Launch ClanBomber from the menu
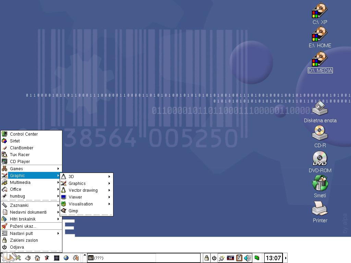The image size is (351, 263). (x=31, y=148)
